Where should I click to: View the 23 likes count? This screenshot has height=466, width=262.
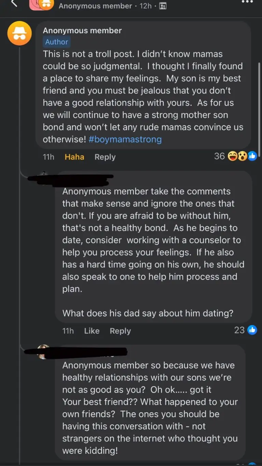click(x=239, y=330)
